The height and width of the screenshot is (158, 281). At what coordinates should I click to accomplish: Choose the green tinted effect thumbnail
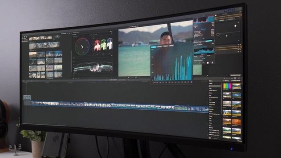227,130
